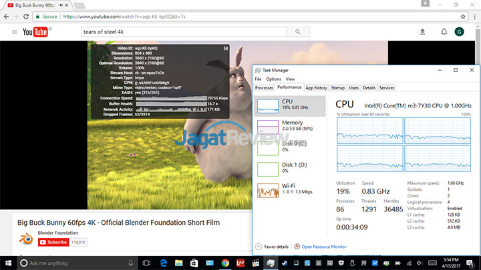The height and width of the screenshot is (270, 481).
Task: Select CPU in the performance sidebar
Action: click(x=290, y=106)
